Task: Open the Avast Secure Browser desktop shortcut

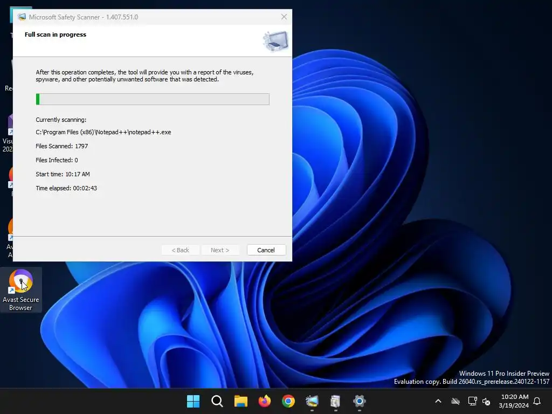Action: pyautogui.click(x=21, y=289)
